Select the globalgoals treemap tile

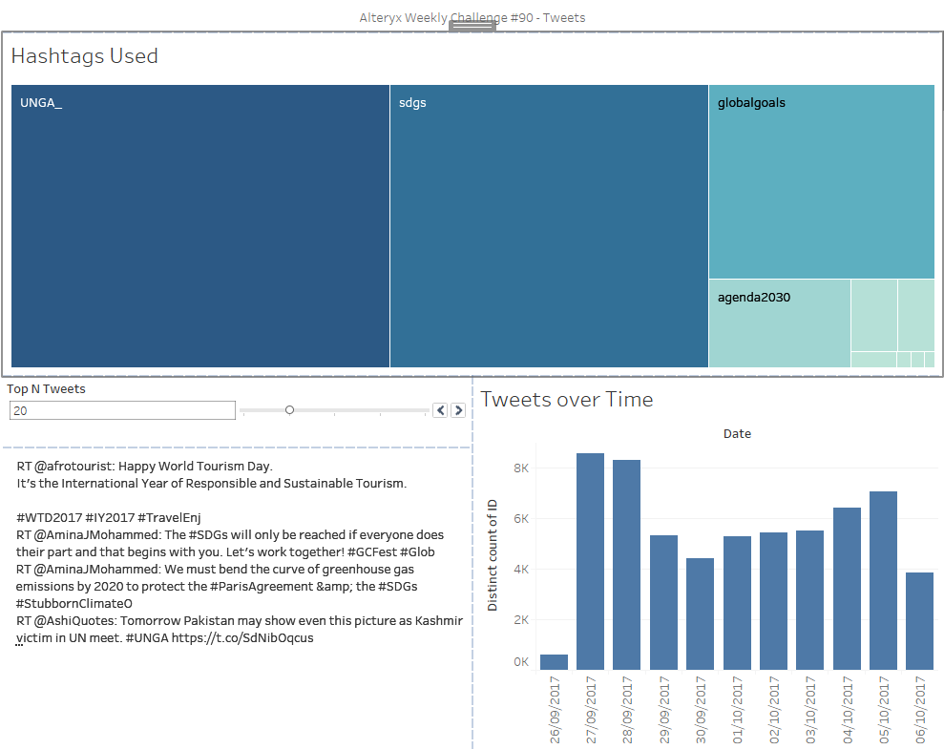click(822, 181)
